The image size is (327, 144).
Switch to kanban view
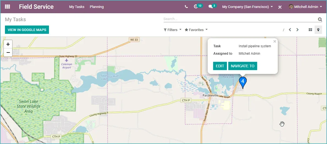tap(310, 30)
